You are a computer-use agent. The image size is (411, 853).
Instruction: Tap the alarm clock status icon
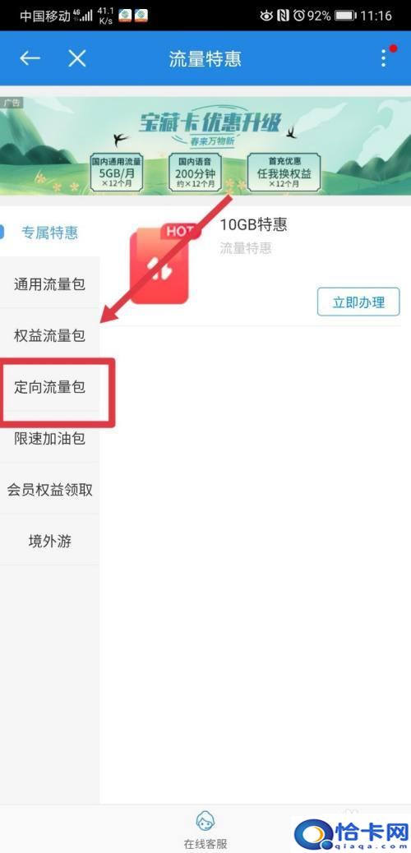pos(299,16)
